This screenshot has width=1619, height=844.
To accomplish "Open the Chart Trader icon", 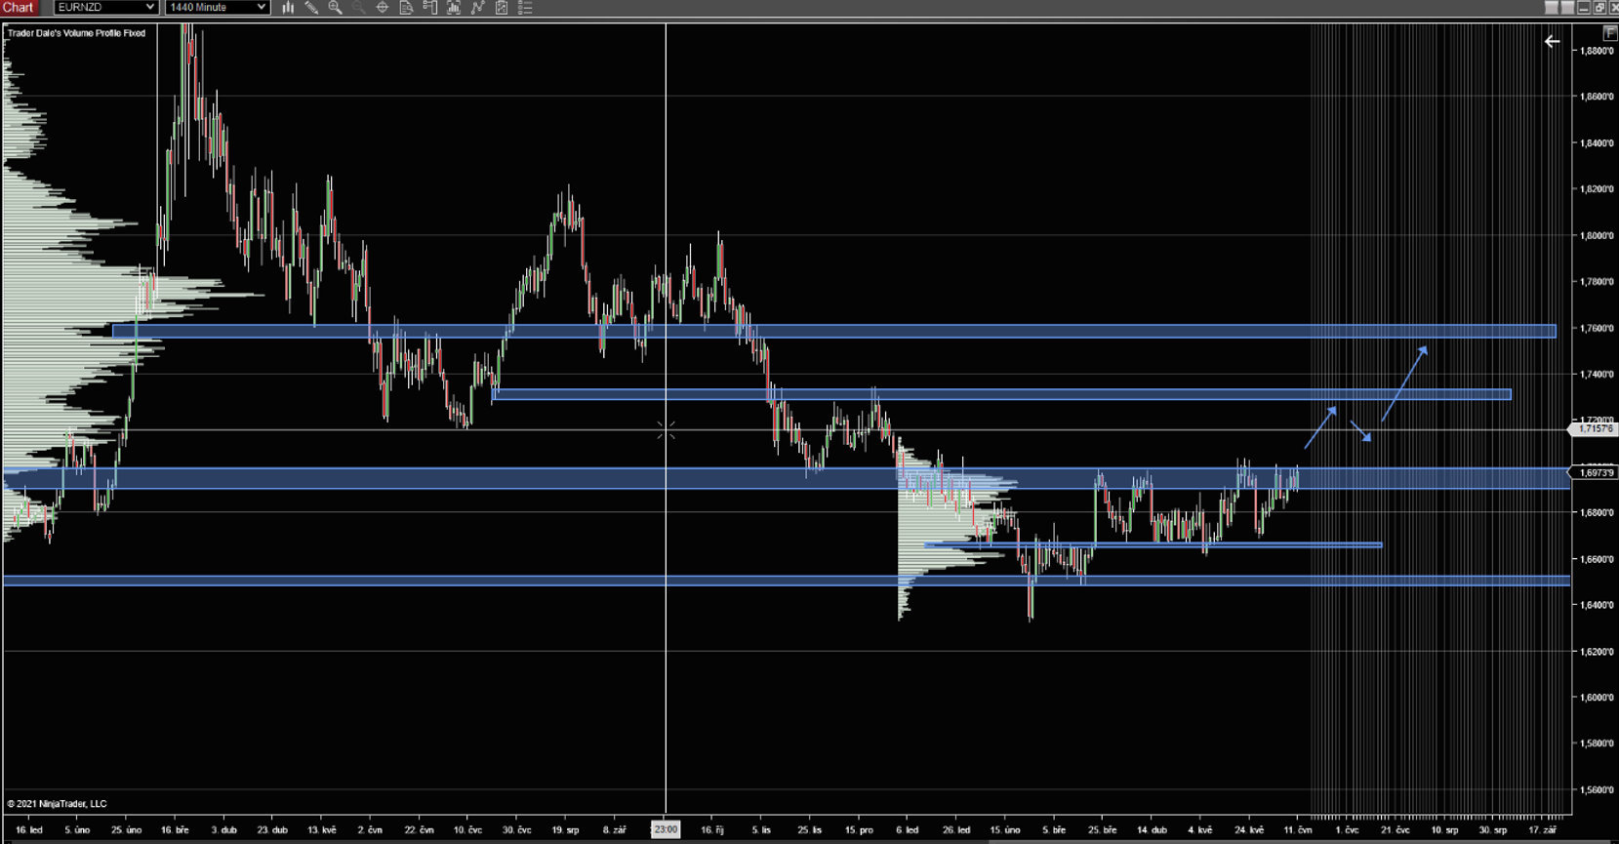I will [430, 8].
